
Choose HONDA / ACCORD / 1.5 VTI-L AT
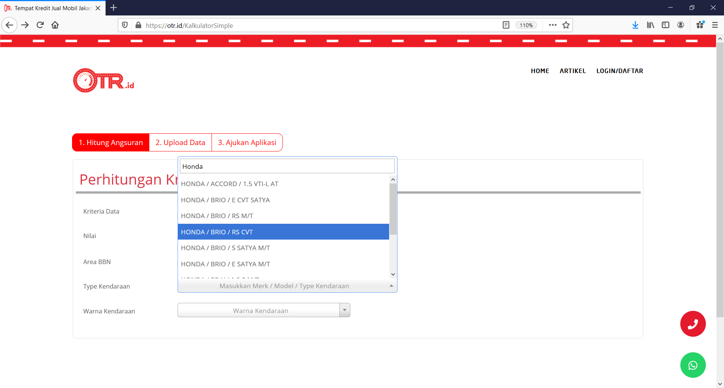pyautogui.click(x=283, y=184)
